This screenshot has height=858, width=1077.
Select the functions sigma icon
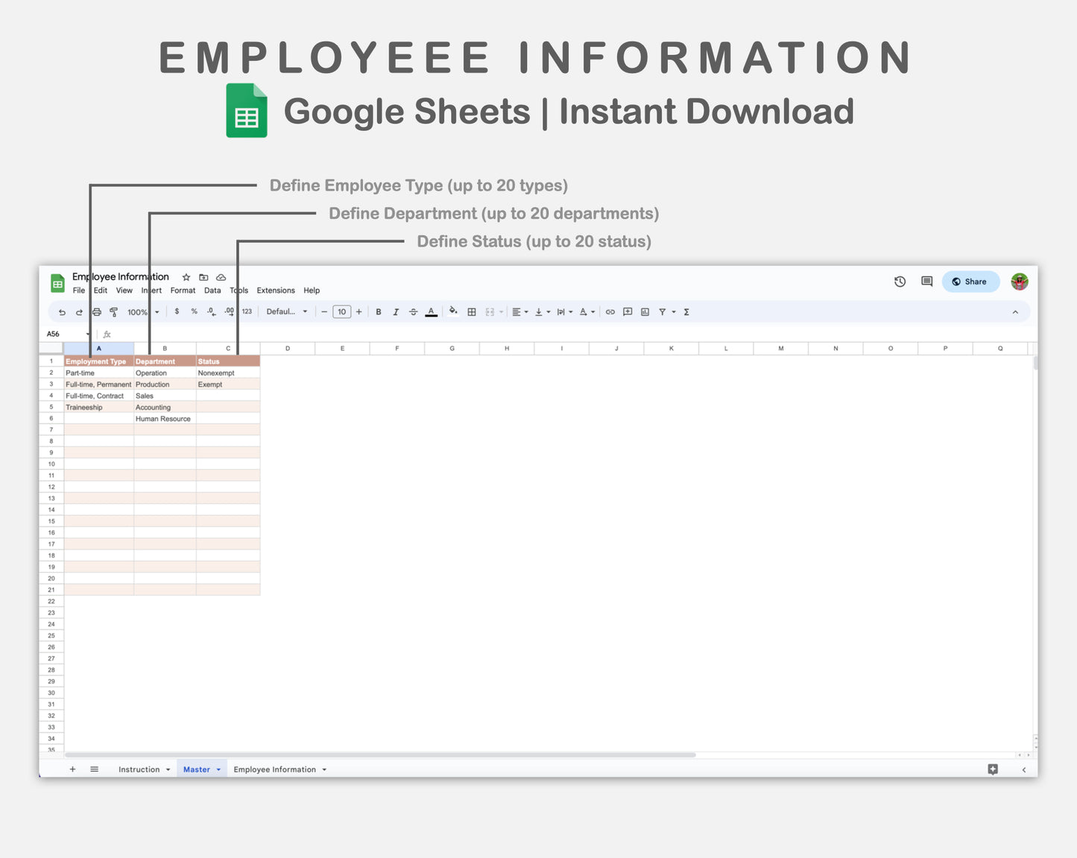[685, 311]
